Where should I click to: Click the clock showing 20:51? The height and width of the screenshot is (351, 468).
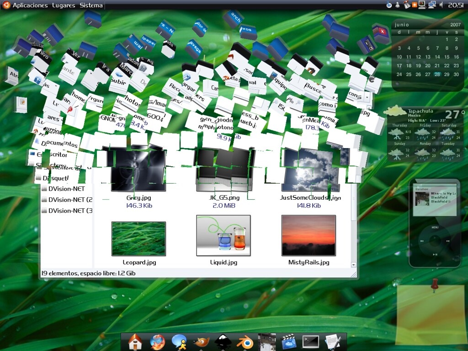[x=455, y=5]
